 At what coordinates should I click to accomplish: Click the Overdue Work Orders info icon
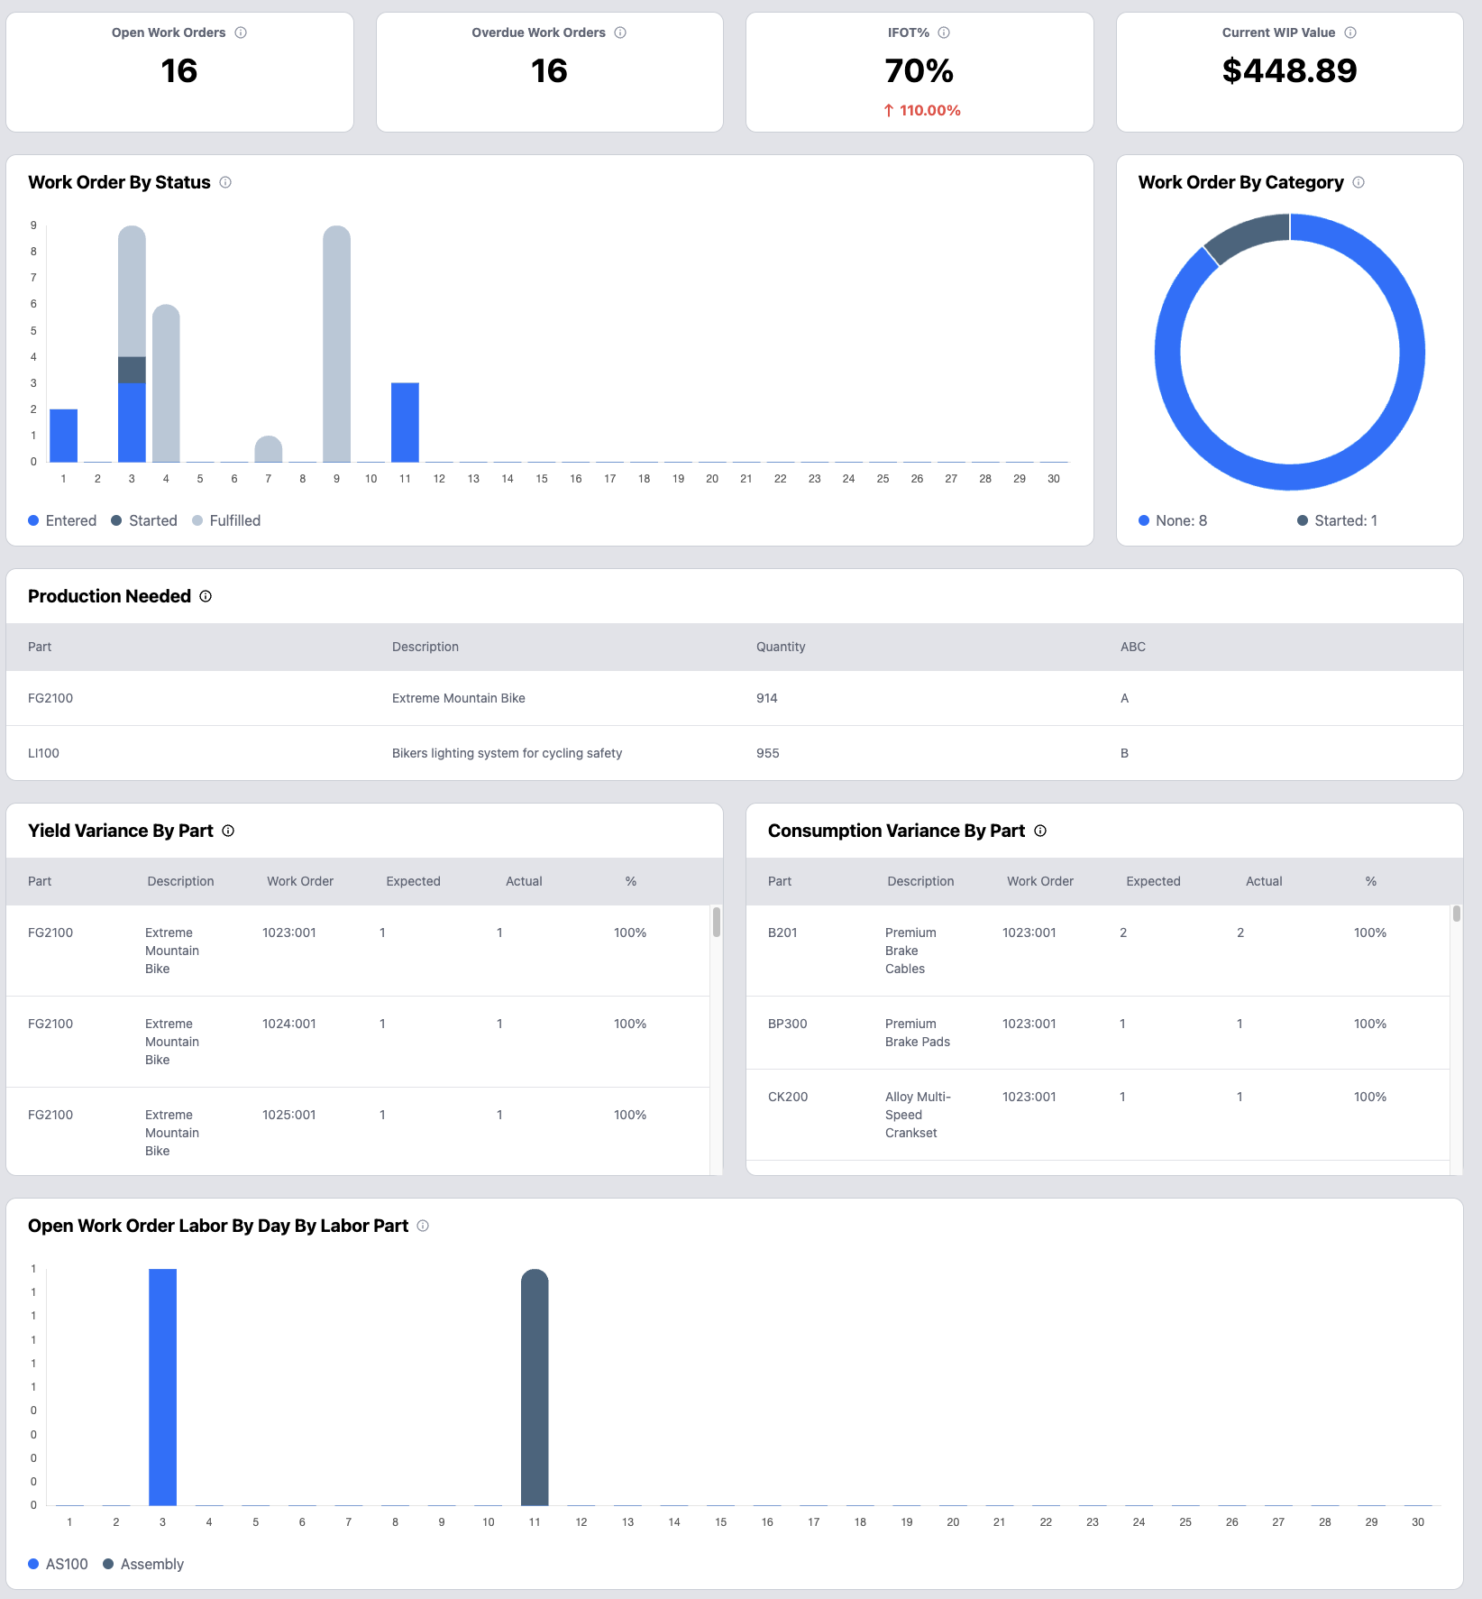620,32
